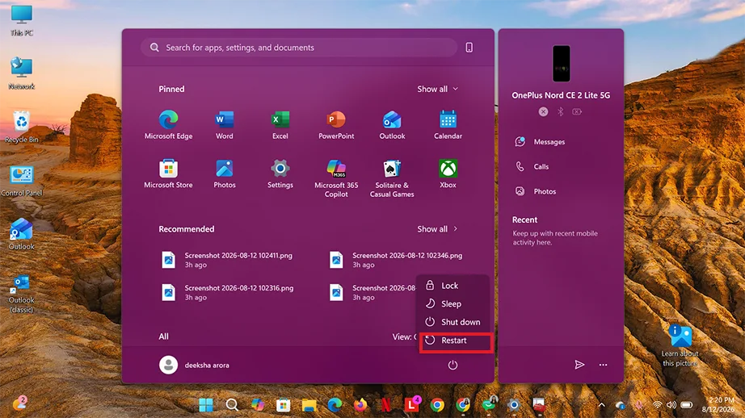Click the phone battery status icon

pos(577,111)
